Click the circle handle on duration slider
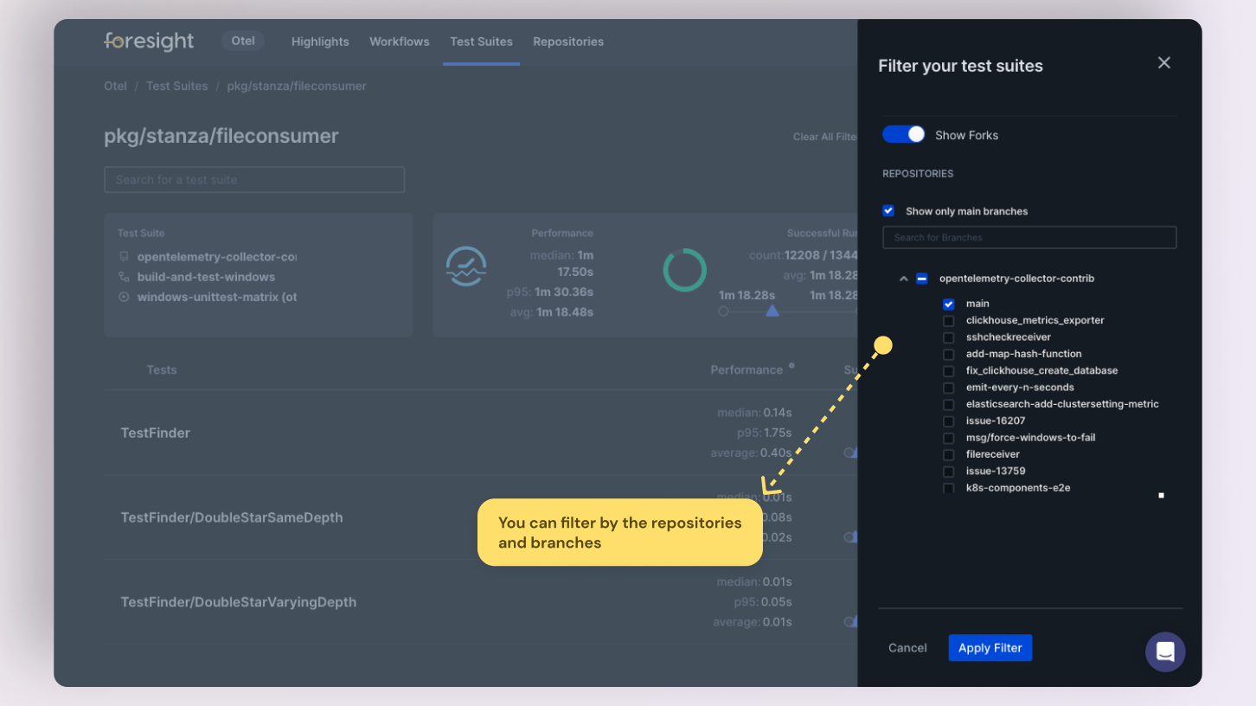This screenshot has width=1256, height=706. 723,311
